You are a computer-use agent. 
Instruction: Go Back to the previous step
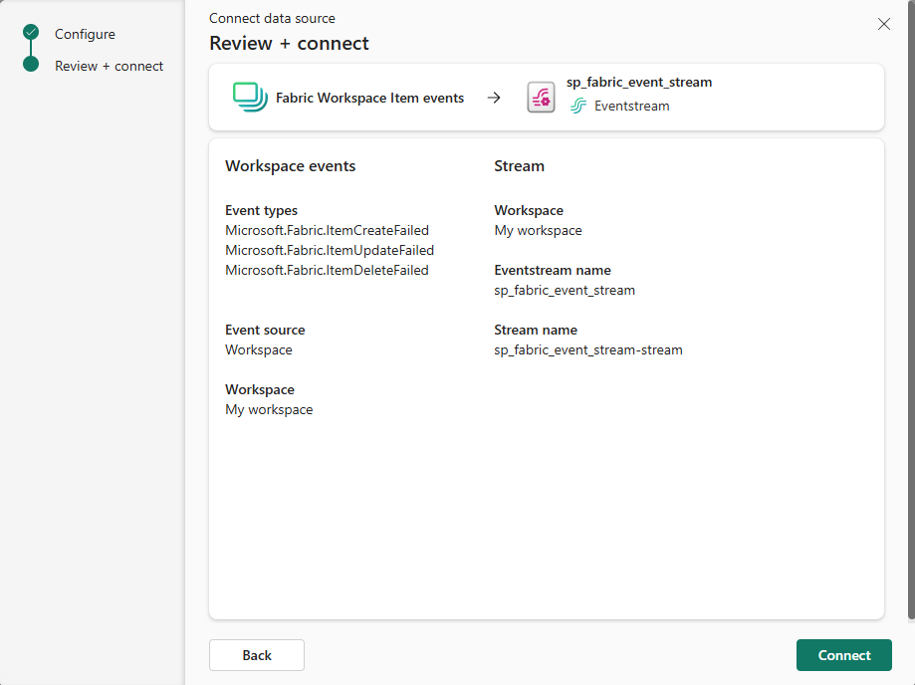click(257, 655)
